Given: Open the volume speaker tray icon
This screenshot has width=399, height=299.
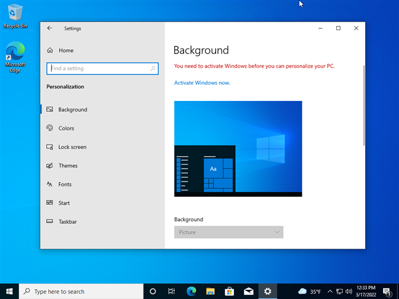Looking at the screenshot, I should coord(349,292).
